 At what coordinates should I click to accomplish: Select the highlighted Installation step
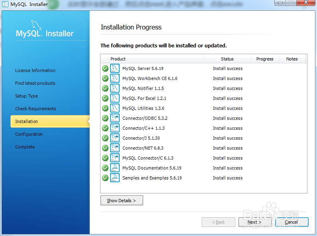pyautogui.click(x=50, y=121)
